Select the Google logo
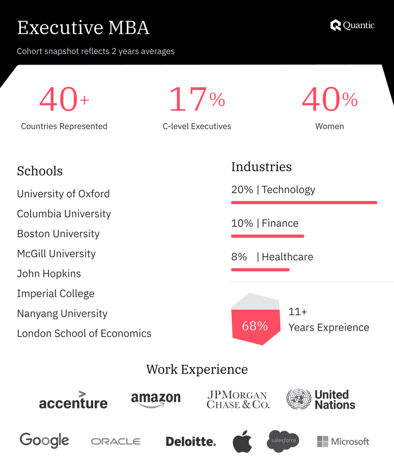 tap(44, 441)
